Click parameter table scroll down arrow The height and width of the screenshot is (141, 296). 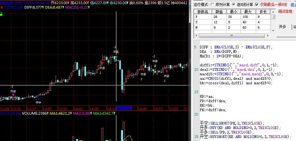pyautogui.click(x=273, y=31)
